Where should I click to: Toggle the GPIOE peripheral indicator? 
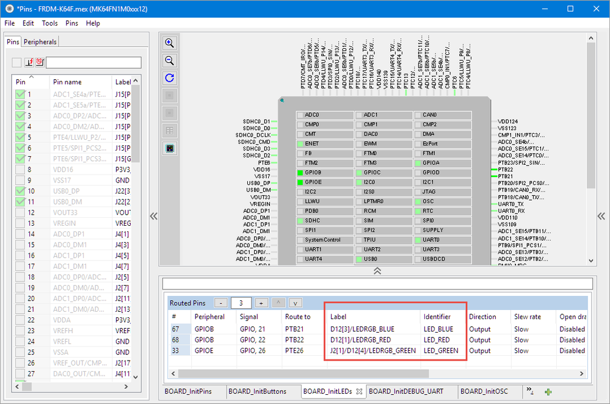pos(300,182)
